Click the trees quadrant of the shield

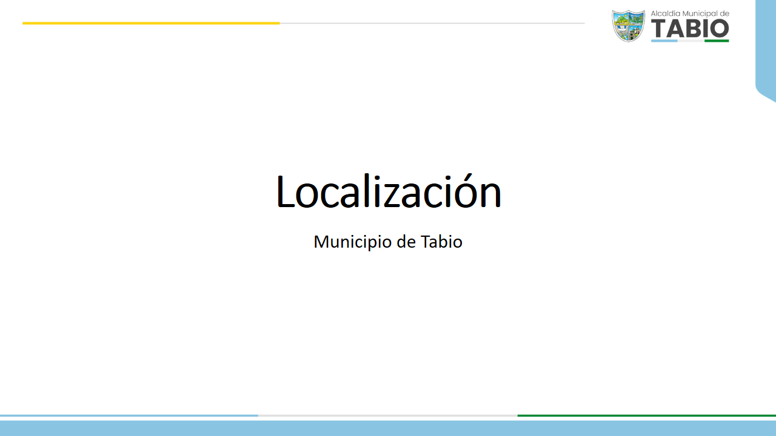click(635, 20)
